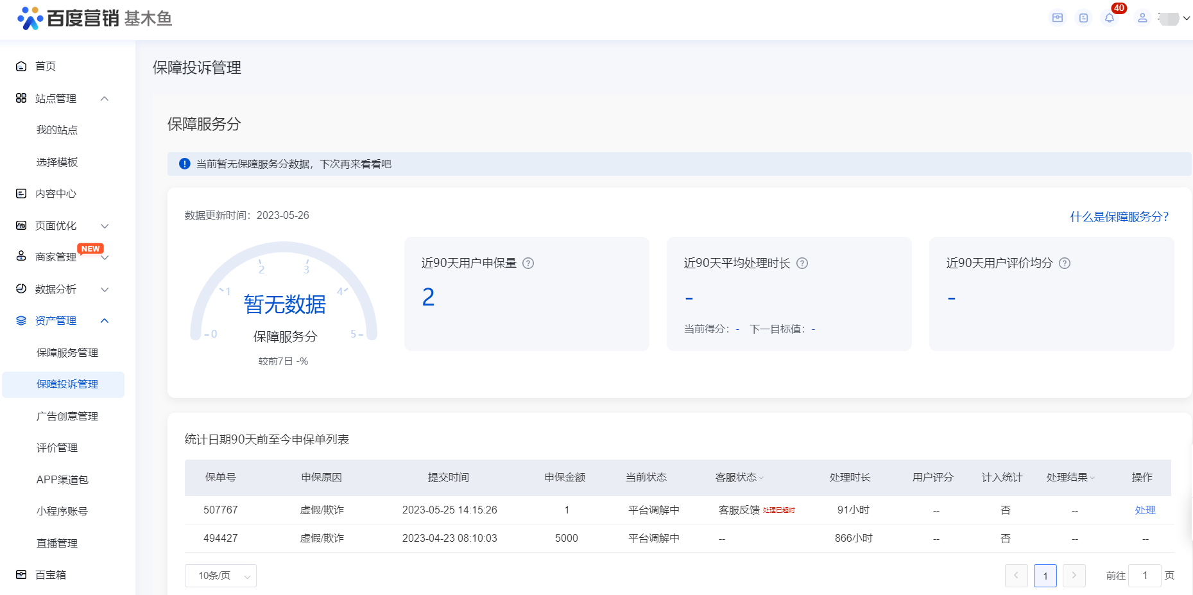Click help icon beside 近90天平均处理时长
Image resolution: width=1193 pixels, height=595 pixels.
pyautogui.click(x=802, y=263)
